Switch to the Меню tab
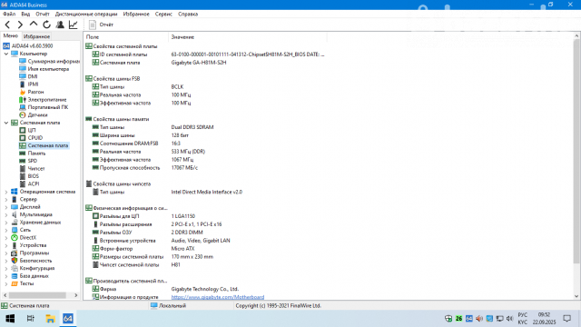 [10, 36]
